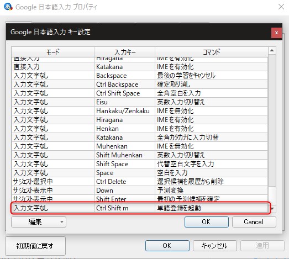Close the プロパティ window
This screenshot has width=289, height=259.
pyautogui.click(x=281, y=7)
